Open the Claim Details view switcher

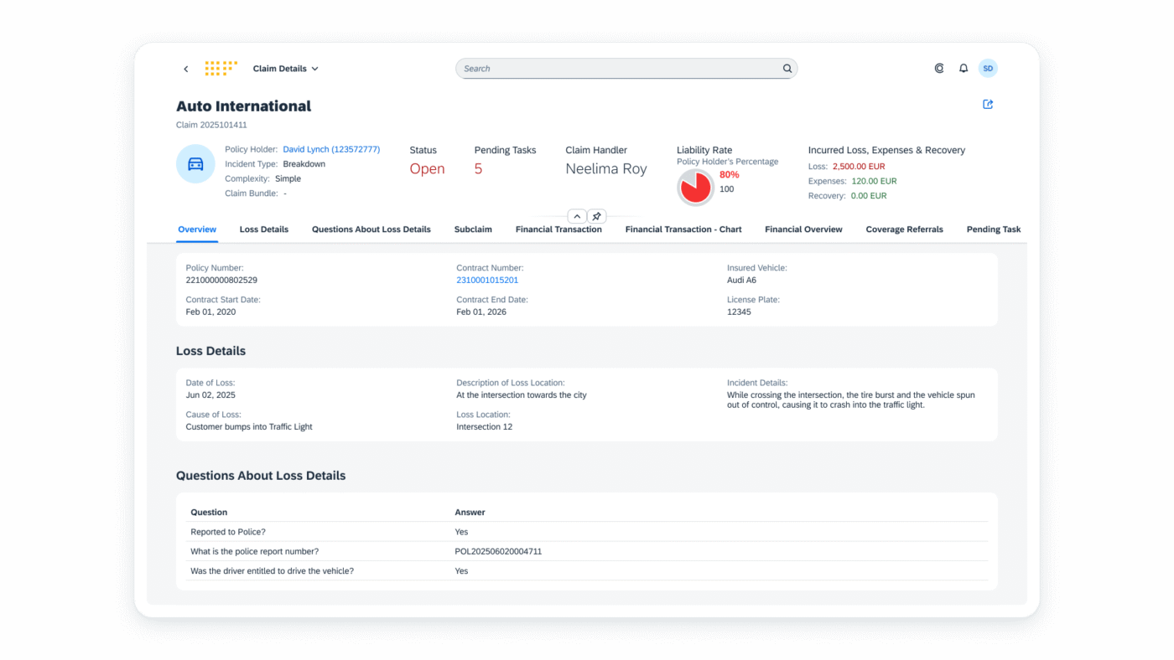(285, 68)
